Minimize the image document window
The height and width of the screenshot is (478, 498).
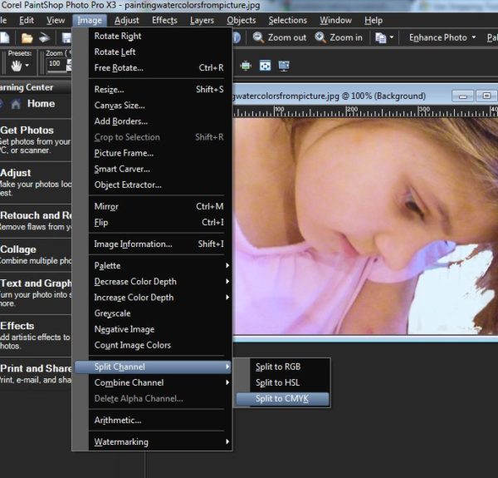464,96
